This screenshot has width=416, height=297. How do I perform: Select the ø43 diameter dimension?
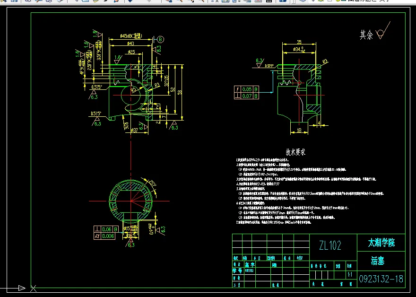coord(131,44)
